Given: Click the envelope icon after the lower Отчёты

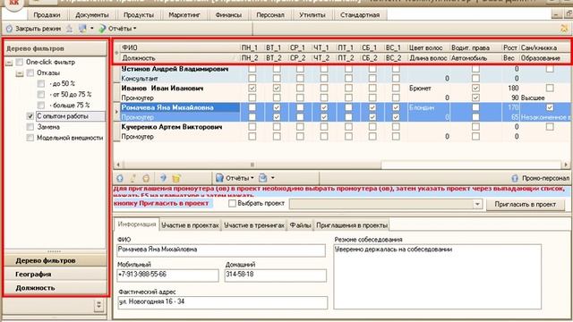Looking at the screenshot, I should coord(262,178).
